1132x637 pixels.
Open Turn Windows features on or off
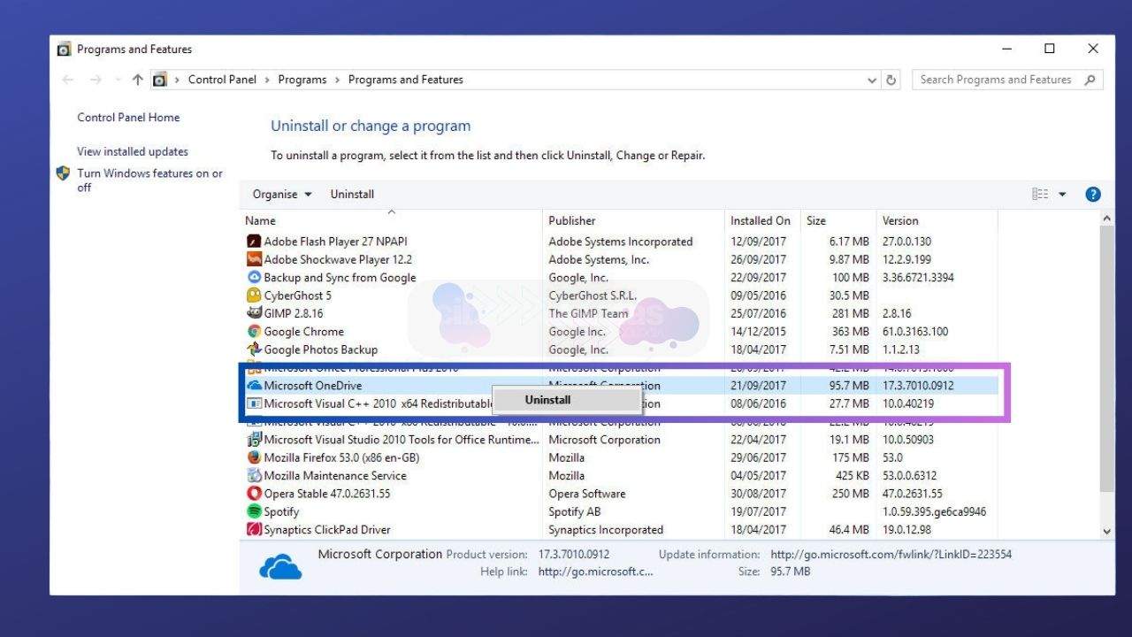click(x=149, y=180)
